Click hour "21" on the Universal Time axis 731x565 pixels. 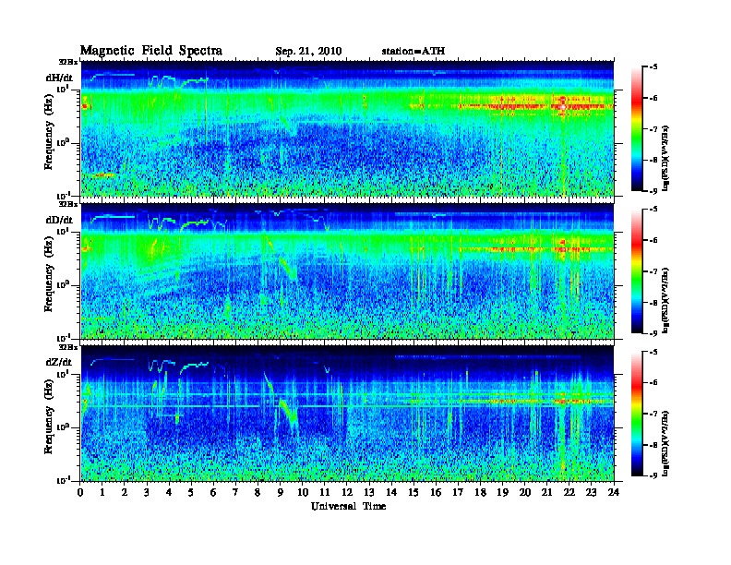pyautogui.click(x=546, y=493)
